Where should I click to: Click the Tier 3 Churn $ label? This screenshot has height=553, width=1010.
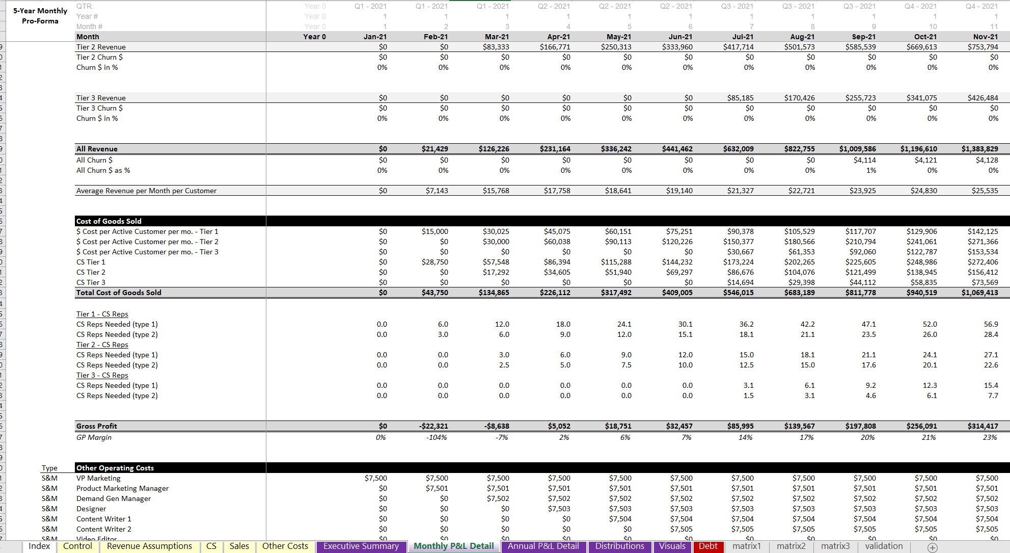tap(99, 108)
